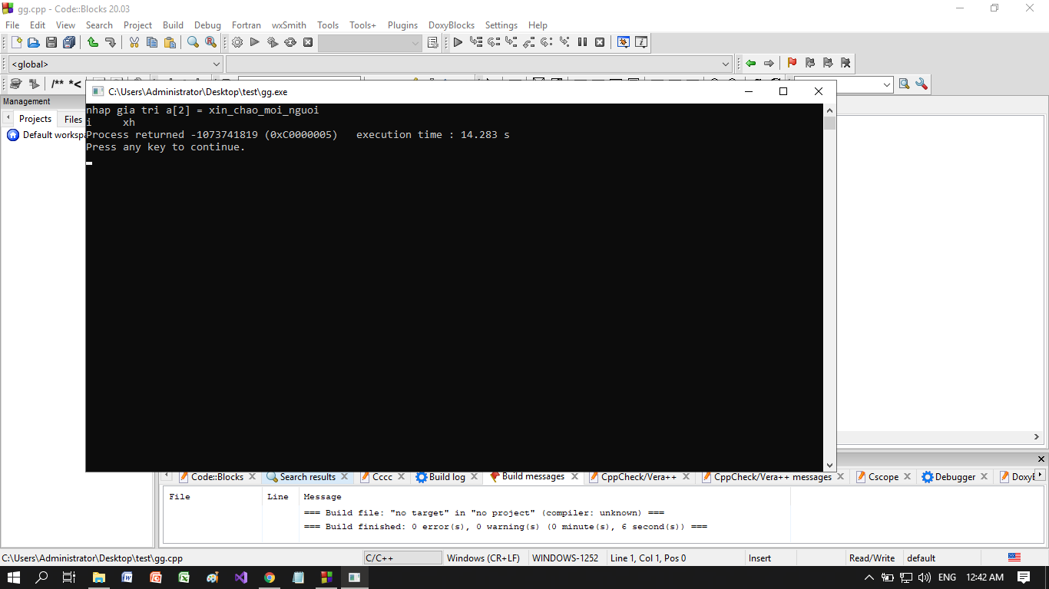Click the Save file toolbar icon
The image size is (1049, 589).
coord(51,43)
